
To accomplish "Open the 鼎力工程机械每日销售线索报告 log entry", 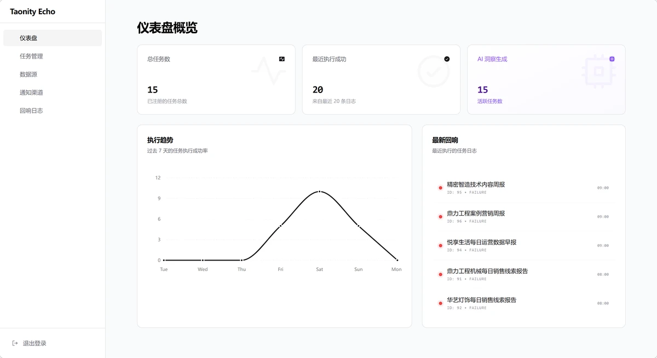I will 487,272.
